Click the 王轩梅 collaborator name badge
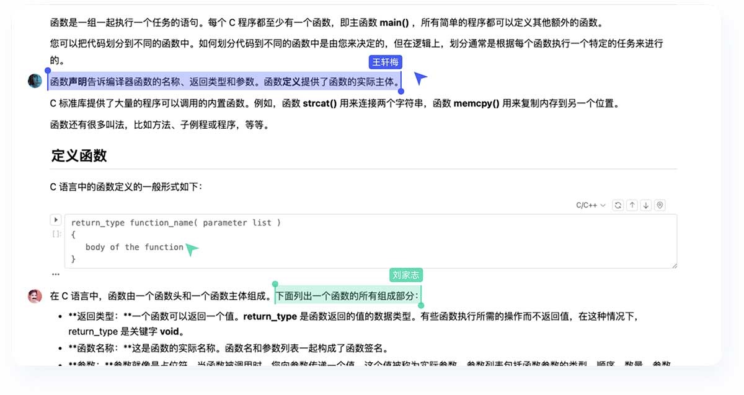744x395 pixels. pyautogui.click(x=386, y=62)
